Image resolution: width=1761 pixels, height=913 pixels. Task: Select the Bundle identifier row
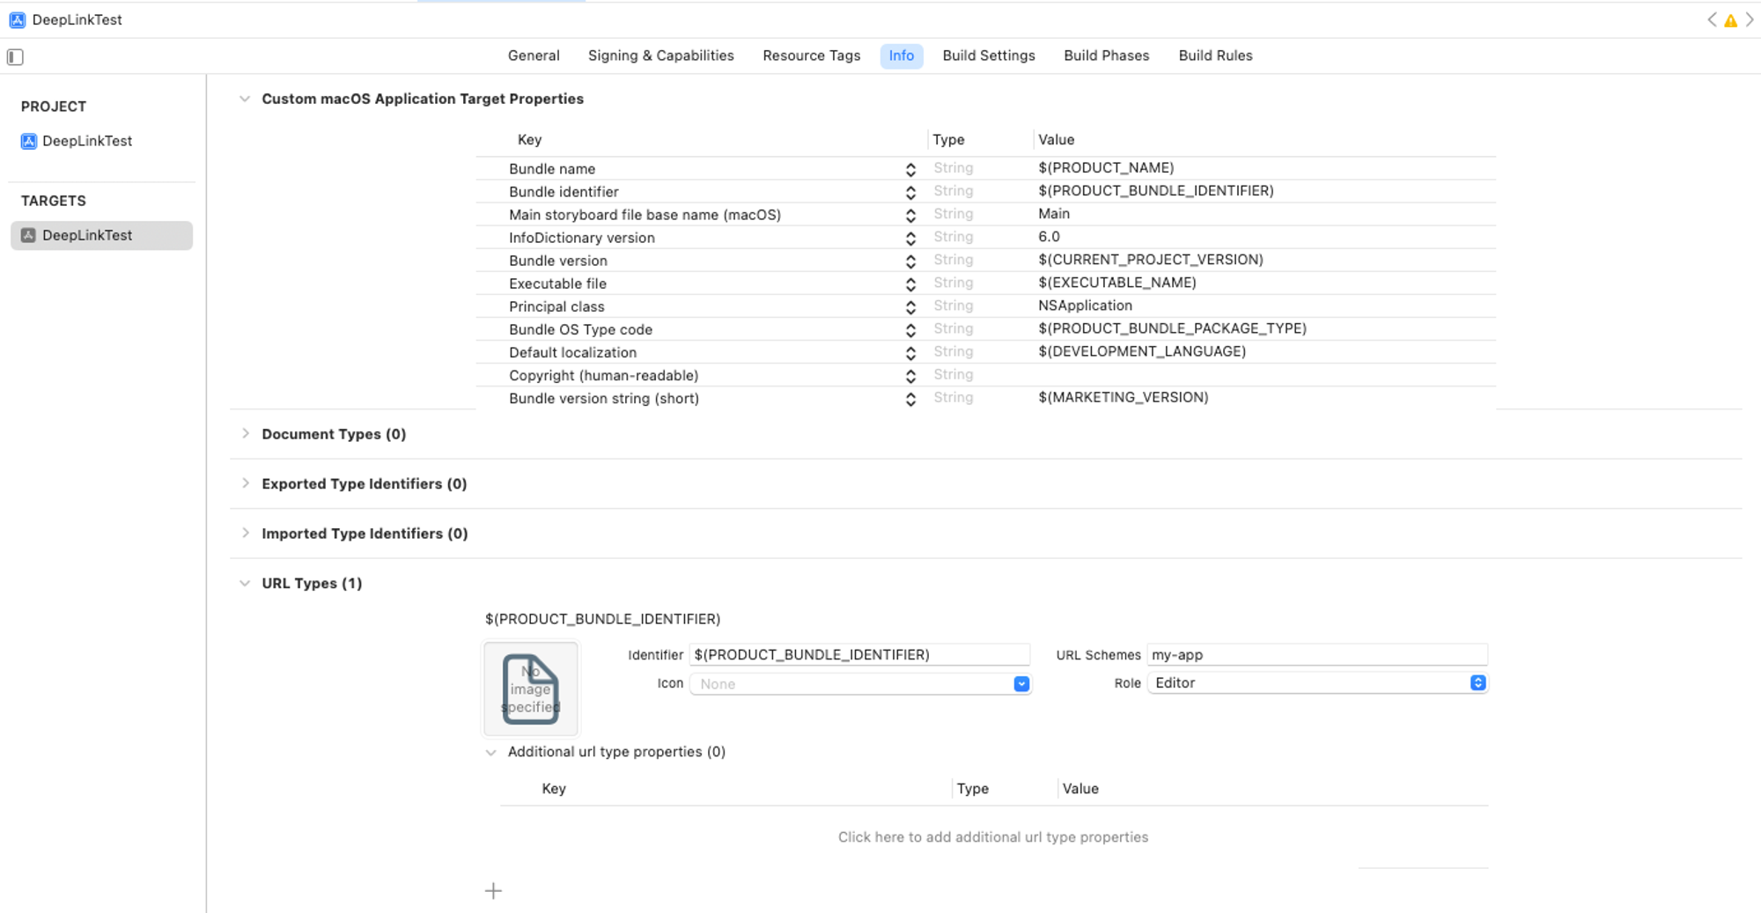coord(985,191)
